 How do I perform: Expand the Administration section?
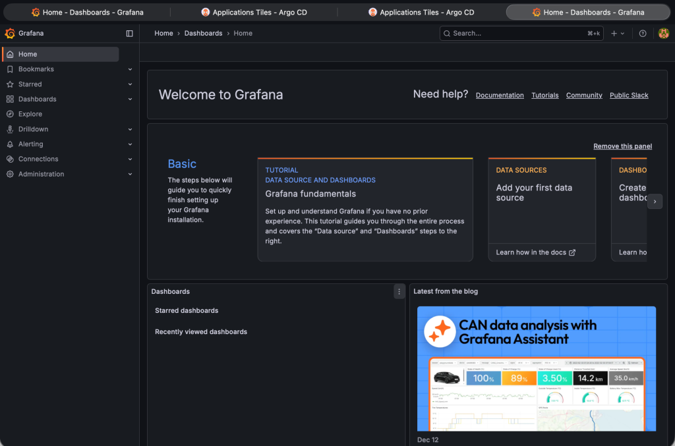coord(130,174)
